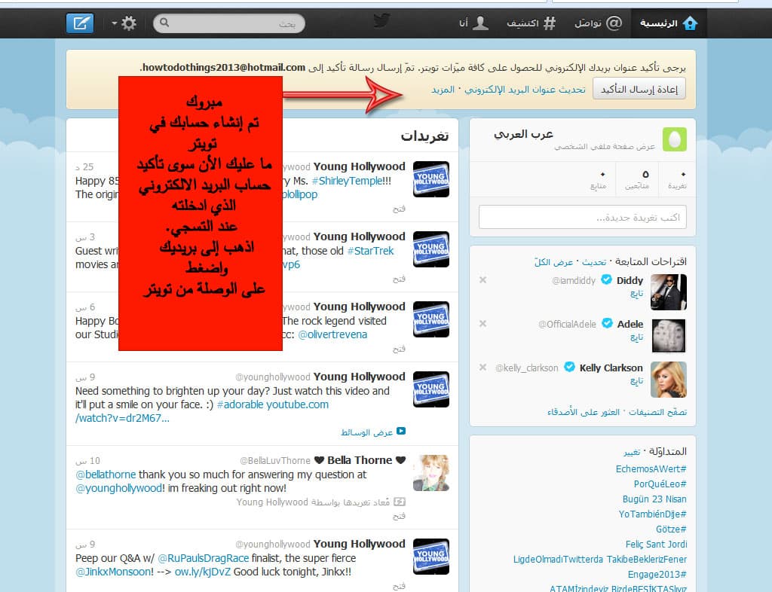Click the search magnifier icon

tap(164, 23)
